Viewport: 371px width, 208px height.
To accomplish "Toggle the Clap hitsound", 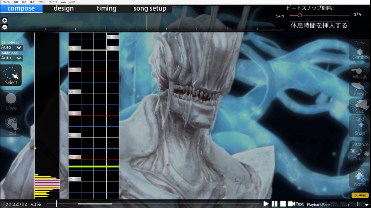I will pyautogui.click(x=360, y=106).
